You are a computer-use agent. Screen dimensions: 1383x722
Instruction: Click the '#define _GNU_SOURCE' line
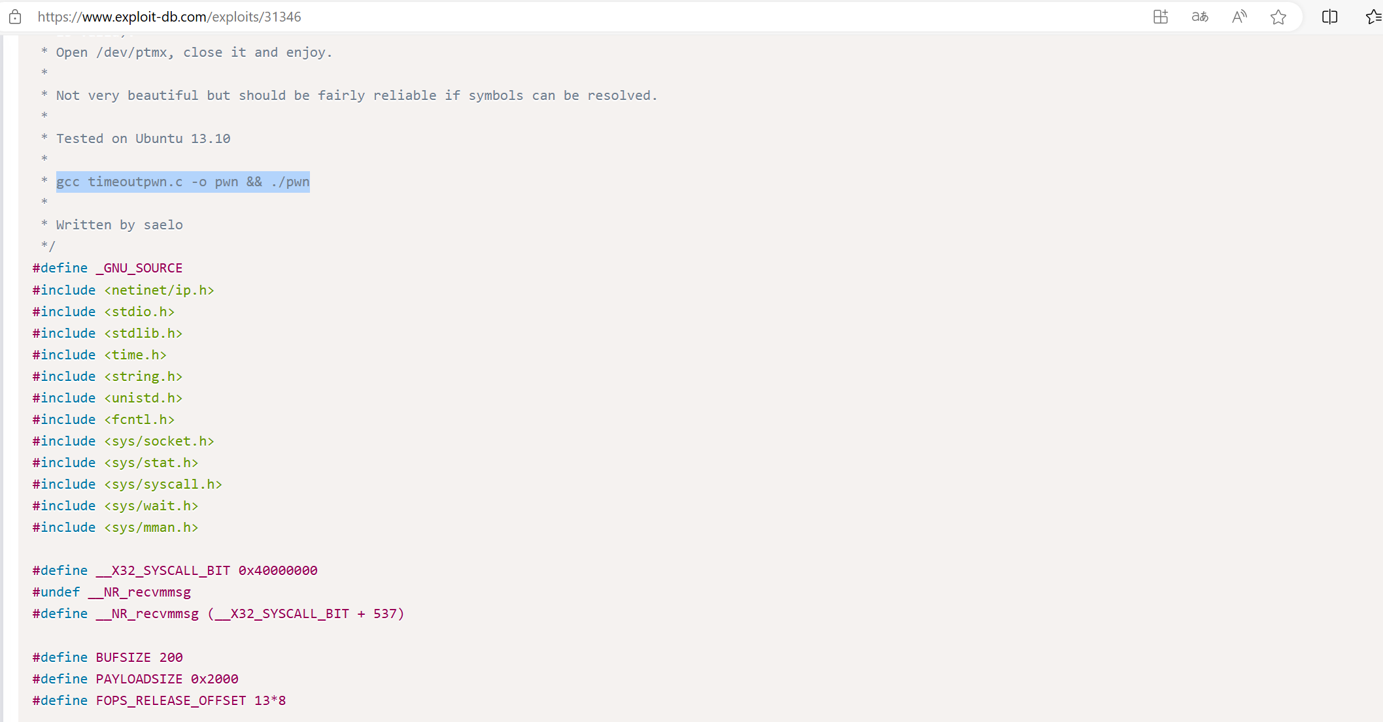click(107, 268)
